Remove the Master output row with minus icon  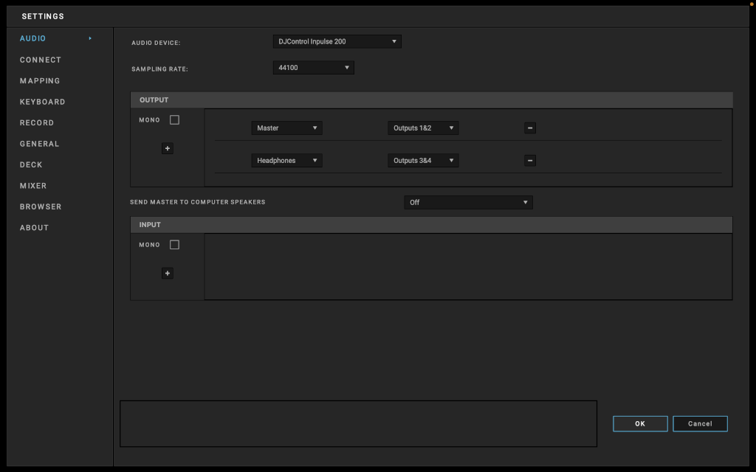[x=529, y=128]
